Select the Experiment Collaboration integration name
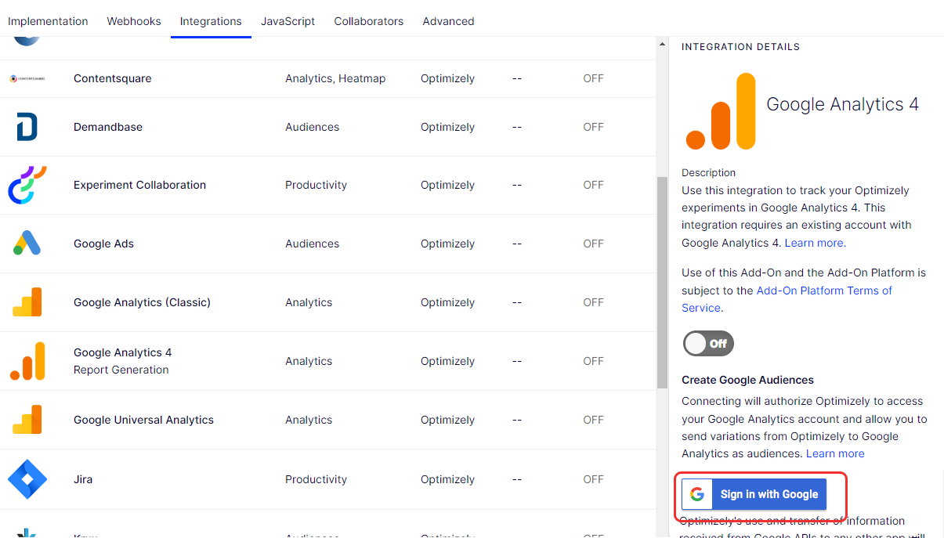Viewport: 944px width, 538px height. (x=139, y=185)
